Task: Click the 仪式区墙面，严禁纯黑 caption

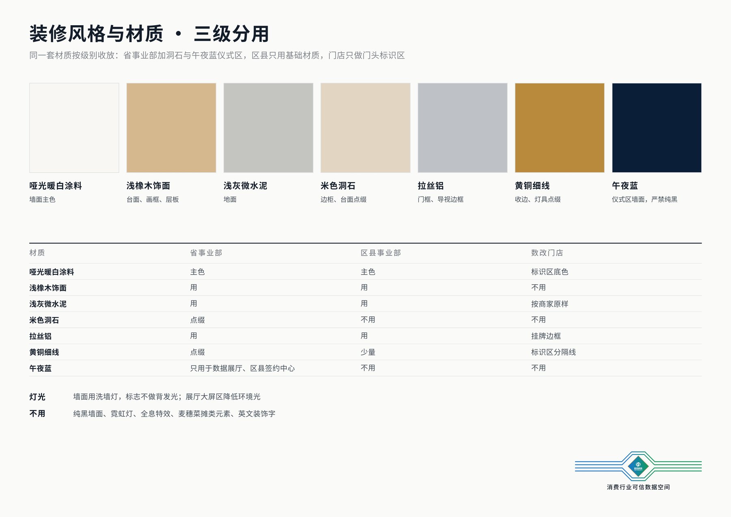Action: [644, 199]
